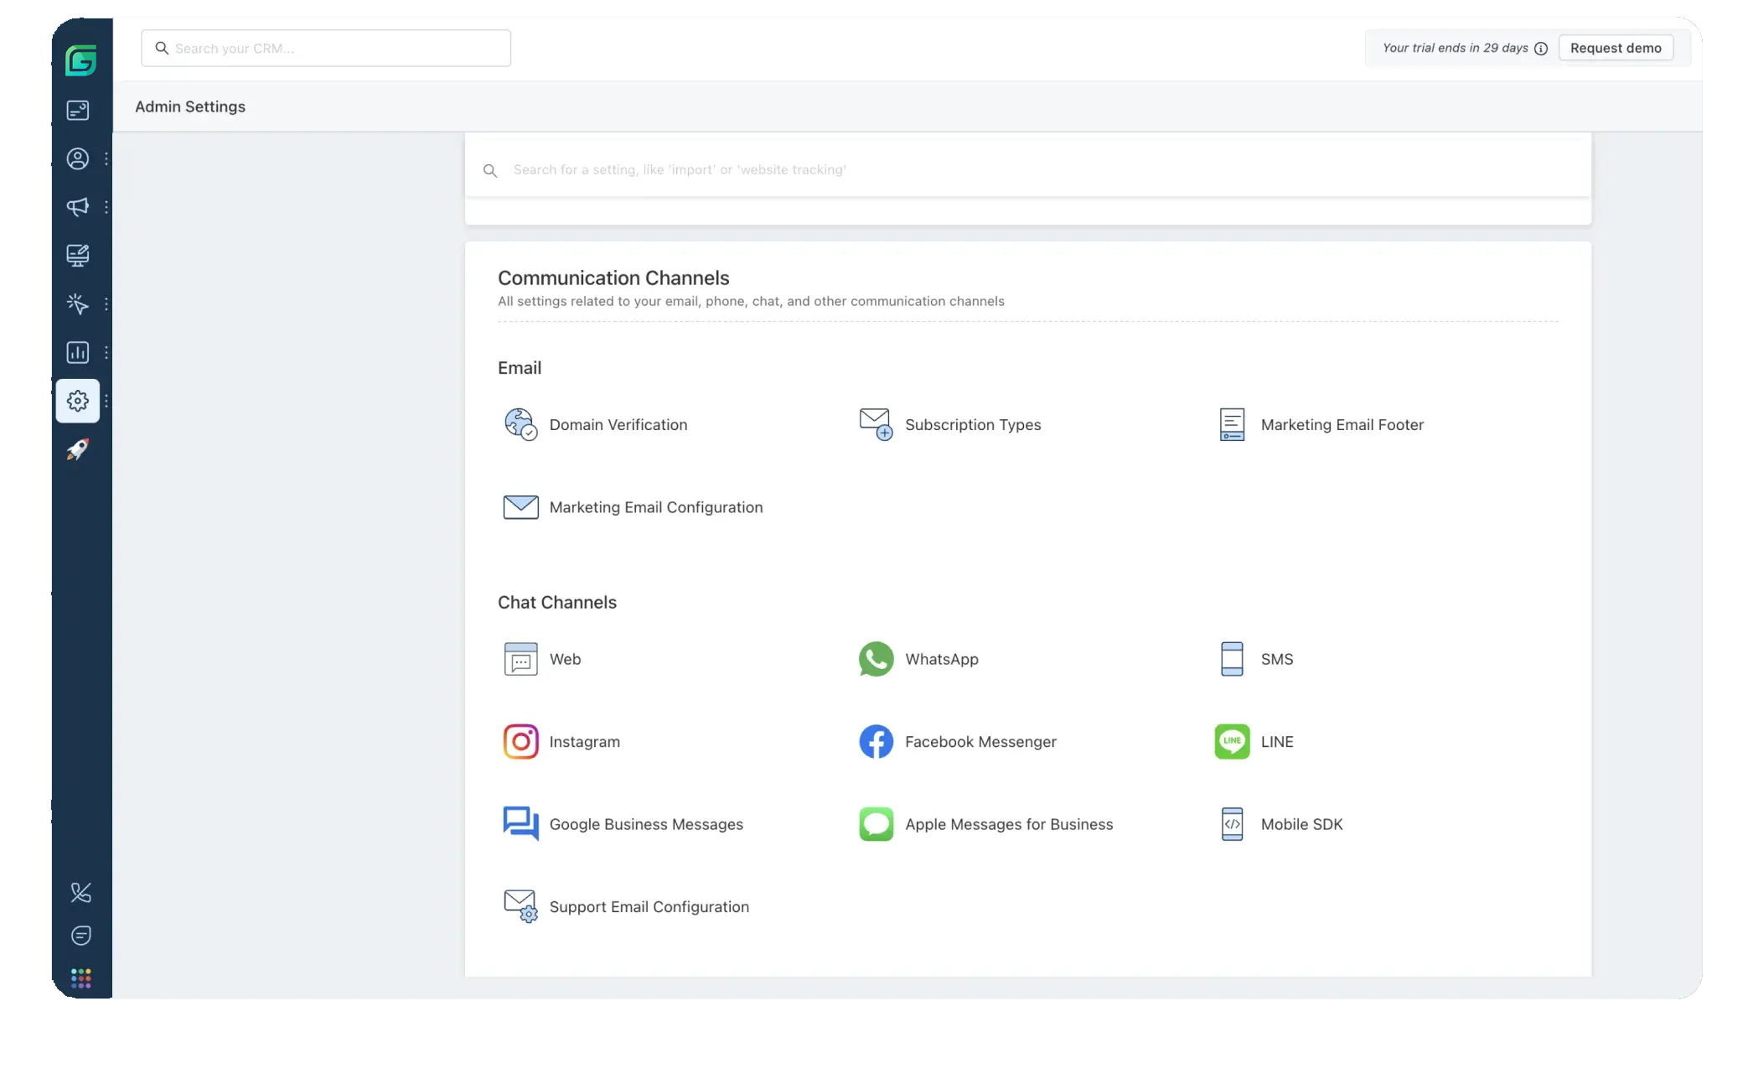Image resolution: width=1753 pixels, height=1084 pixels.
Task: Open the Mobile SDK link
Action: click(x=1301, y=824)
